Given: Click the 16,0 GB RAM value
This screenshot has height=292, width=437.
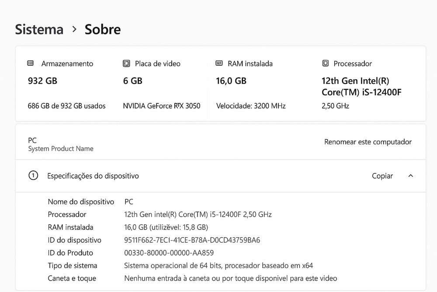Looking at the screenshot, I should (231, 81).
